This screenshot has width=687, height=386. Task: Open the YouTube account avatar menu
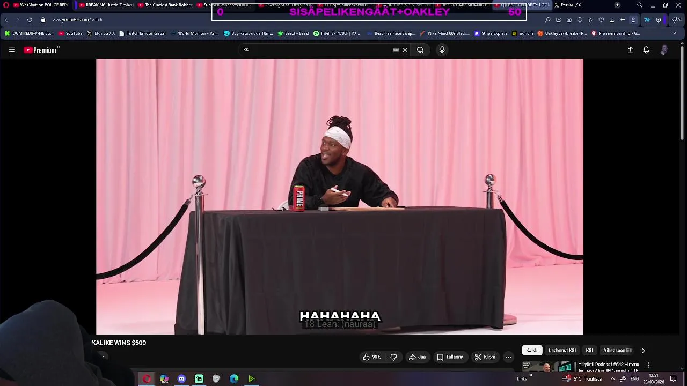pos(664,50)
